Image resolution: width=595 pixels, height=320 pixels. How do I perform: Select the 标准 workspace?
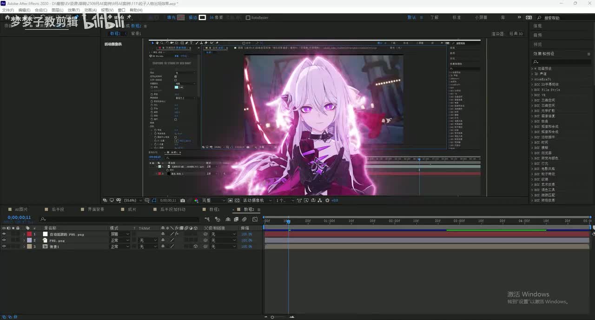(457, 18)
